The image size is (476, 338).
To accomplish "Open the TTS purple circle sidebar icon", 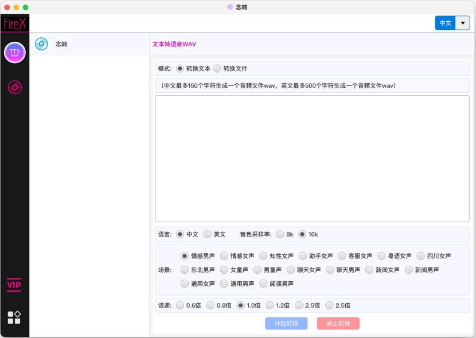I will coord(14,53).
